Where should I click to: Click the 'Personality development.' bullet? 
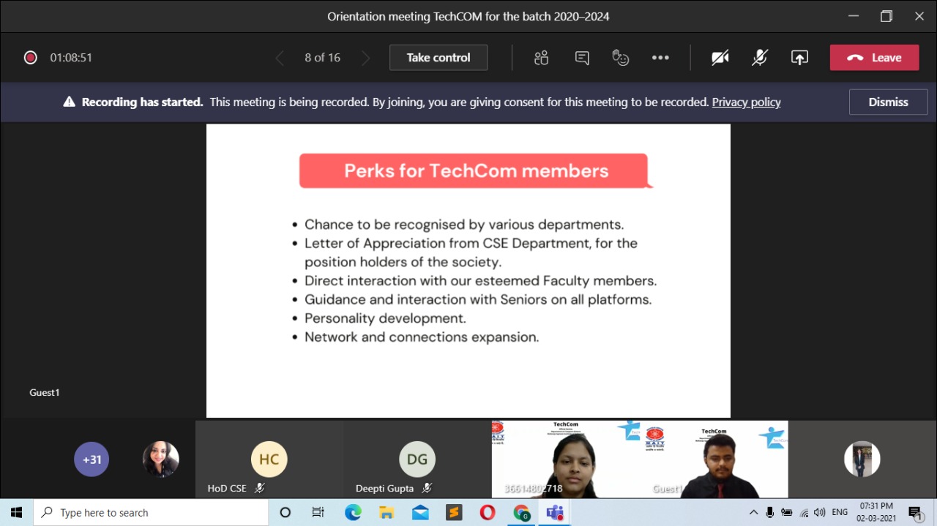(x=385, y=318)
